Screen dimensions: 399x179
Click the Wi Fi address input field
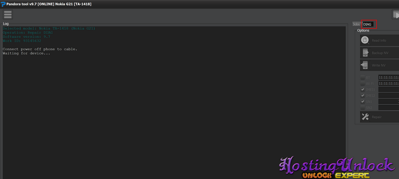[389, 84]
